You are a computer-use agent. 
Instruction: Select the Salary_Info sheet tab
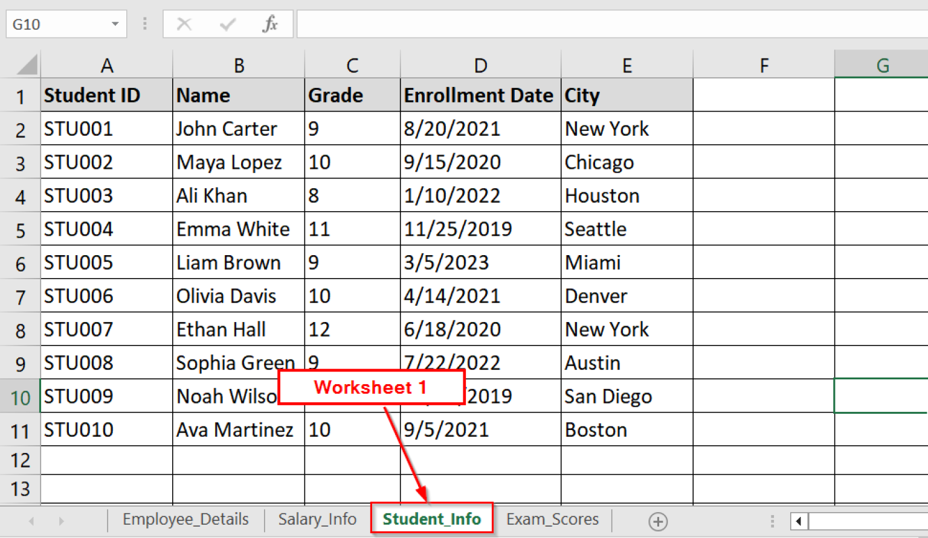tap(317, 519)
